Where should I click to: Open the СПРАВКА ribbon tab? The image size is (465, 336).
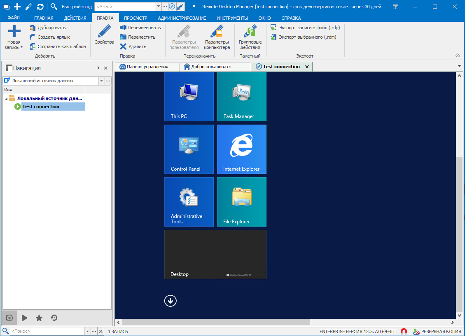point(291,18)
